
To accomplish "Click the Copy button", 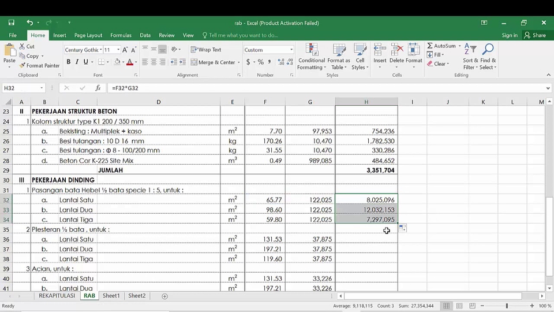I will (29, 56).
